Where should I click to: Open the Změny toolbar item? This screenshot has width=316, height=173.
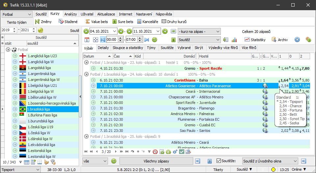[x=43, y=22]
